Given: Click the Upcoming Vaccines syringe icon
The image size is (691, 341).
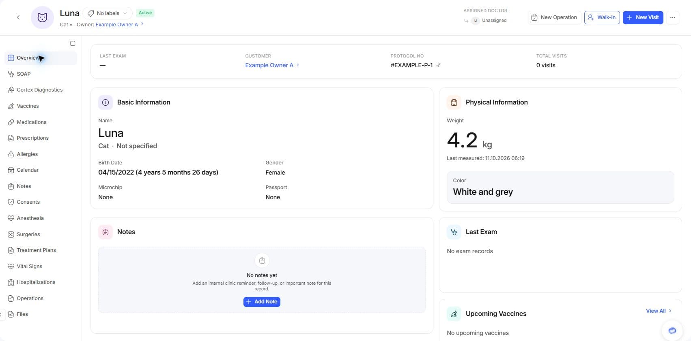Looking at the screenshot, I should tap(454, 314).
